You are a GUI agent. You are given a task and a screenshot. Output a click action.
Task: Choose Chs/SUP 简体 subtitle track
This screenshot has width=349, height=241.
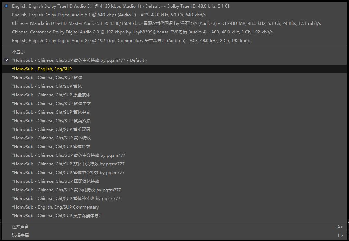coord(47,78)
